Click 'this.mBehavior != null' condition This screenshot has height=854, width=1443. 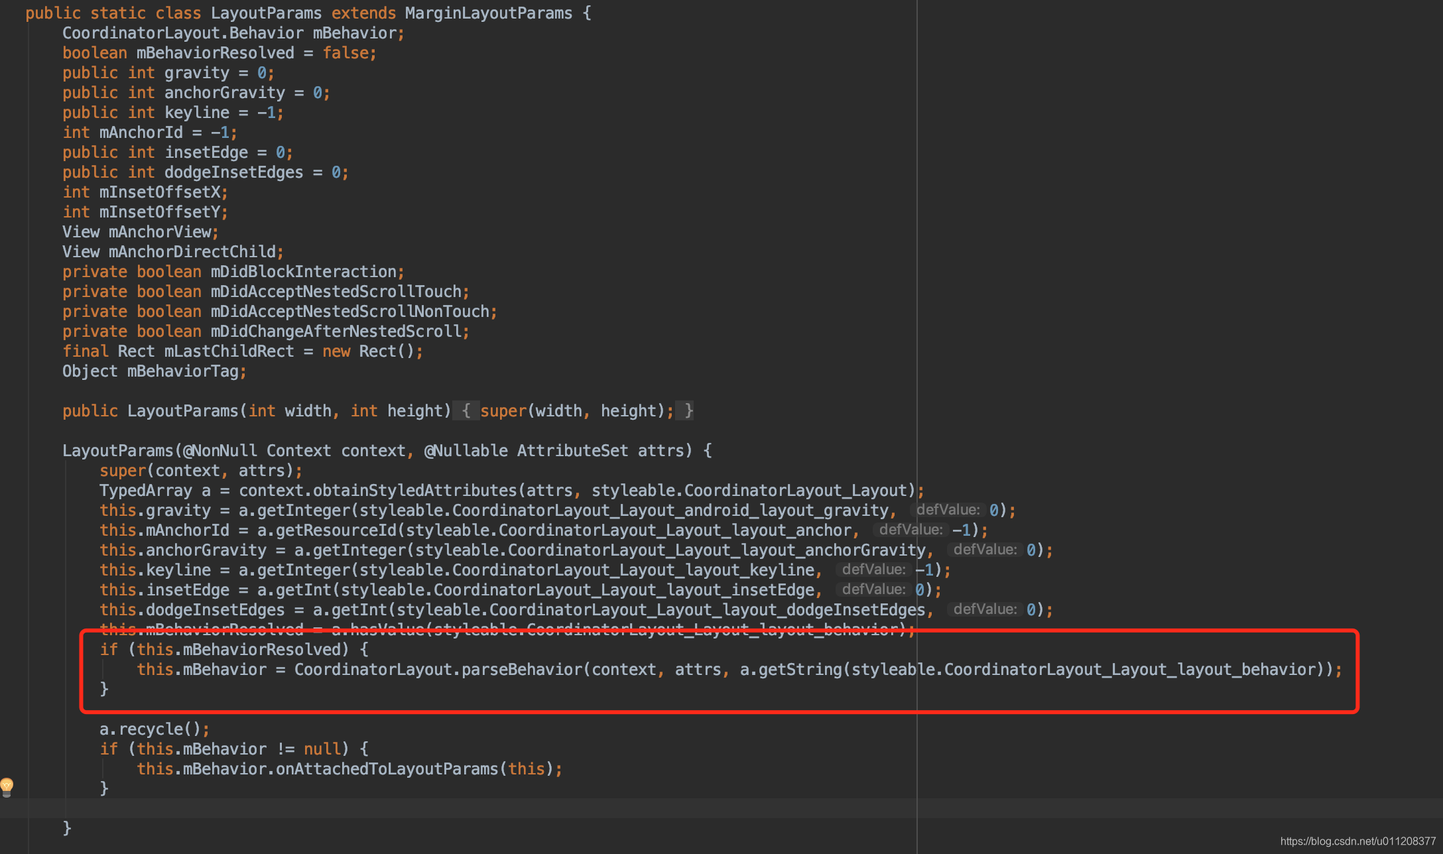[239, 749]
